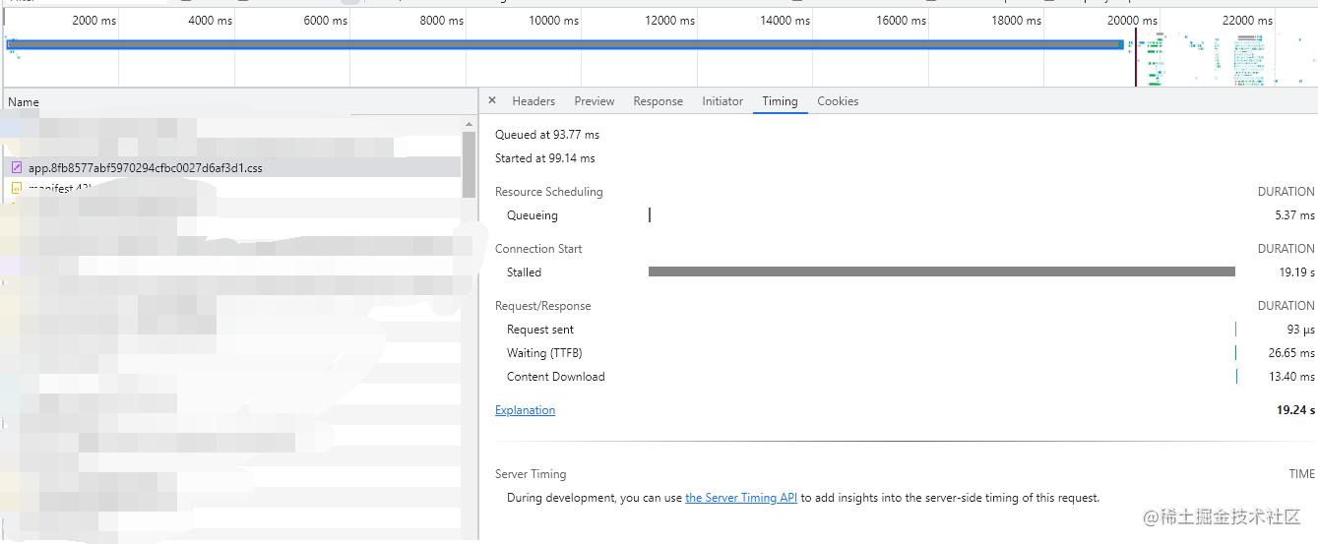
Task: Click the 10000 ms mark on timeline ruler
Action: [556, 20]
